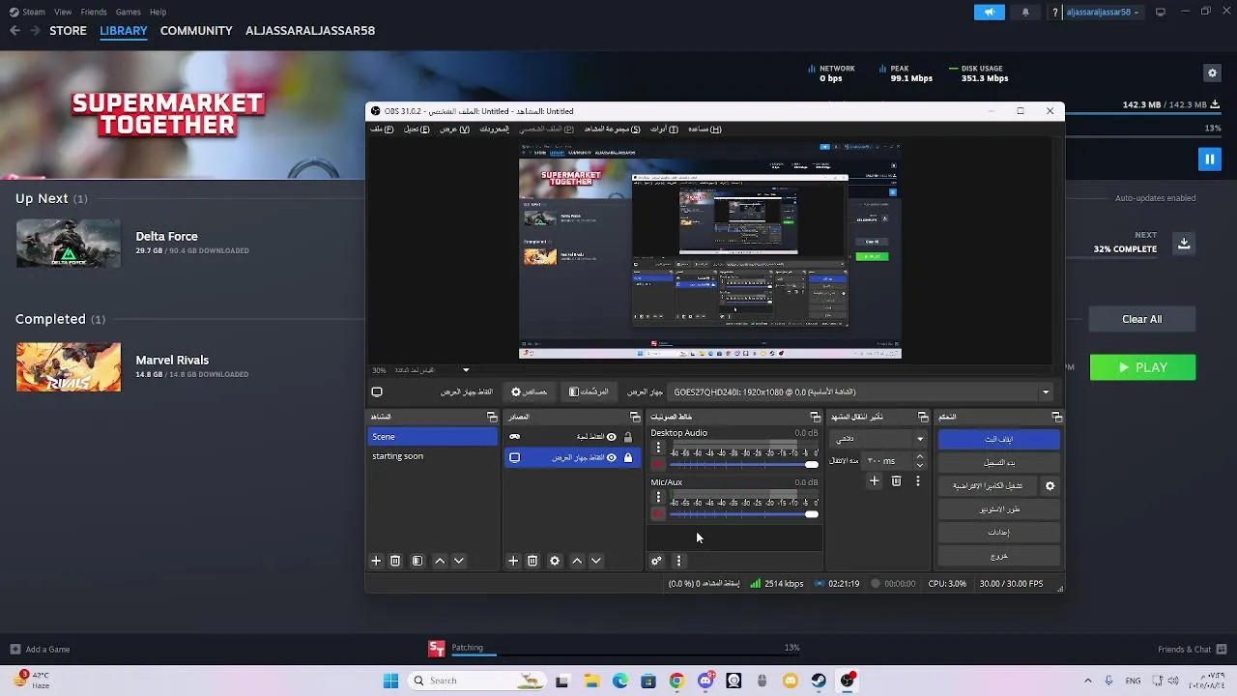Add a new source with plus icon
This screenshot has width=1237, height=696.
[513, 561]
